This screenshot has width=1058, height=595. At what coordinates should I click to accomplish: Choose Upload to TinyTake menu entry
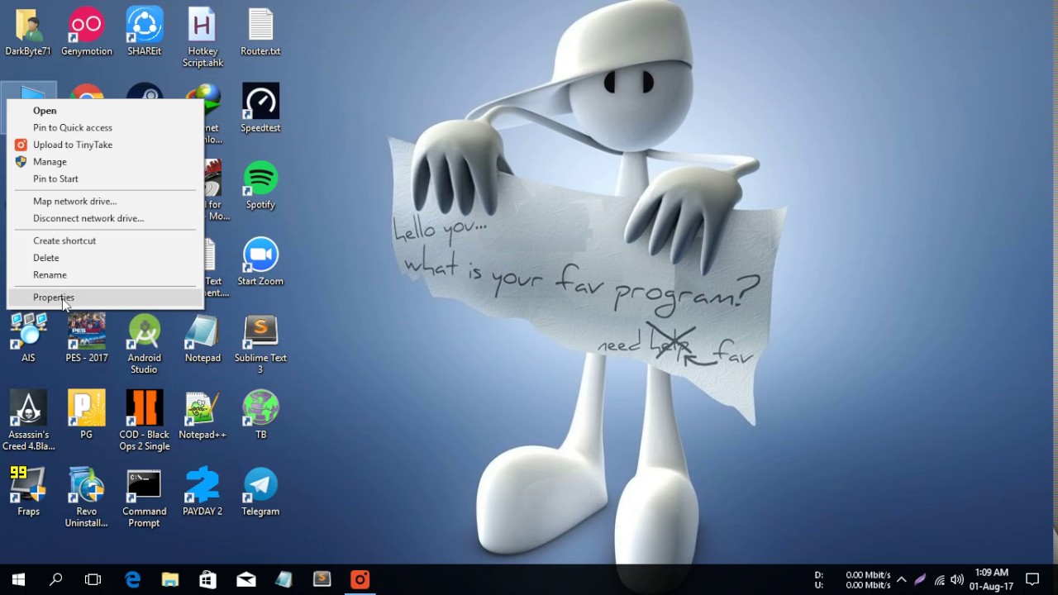tap(105, 145)
